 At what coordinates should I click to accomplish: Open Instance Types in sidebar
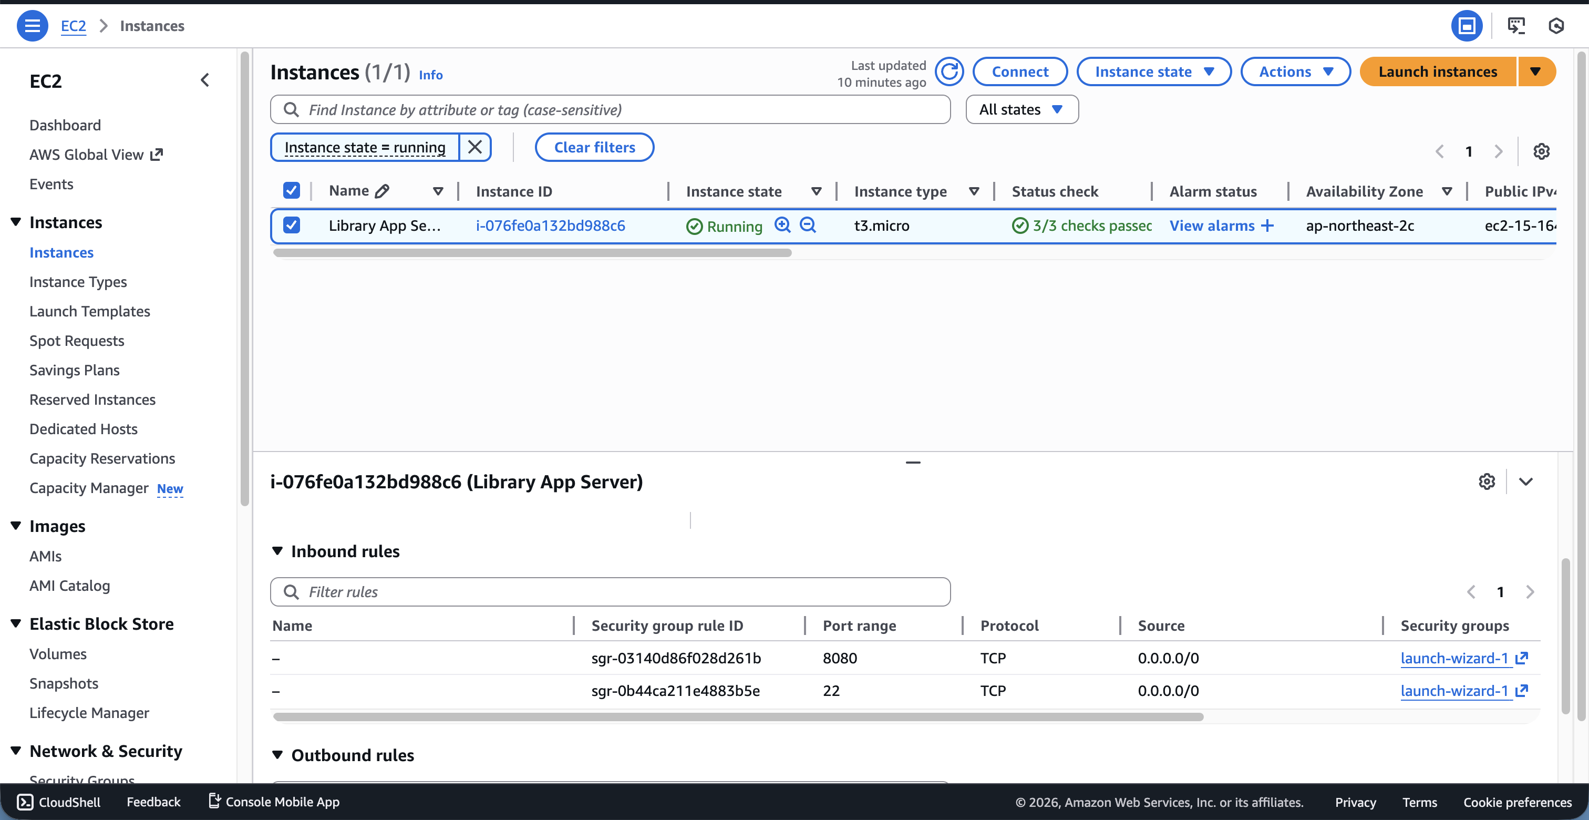(78, 282)
